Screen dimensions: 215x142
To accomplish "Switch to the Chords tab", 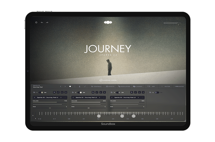I will (x=138, y=86).
